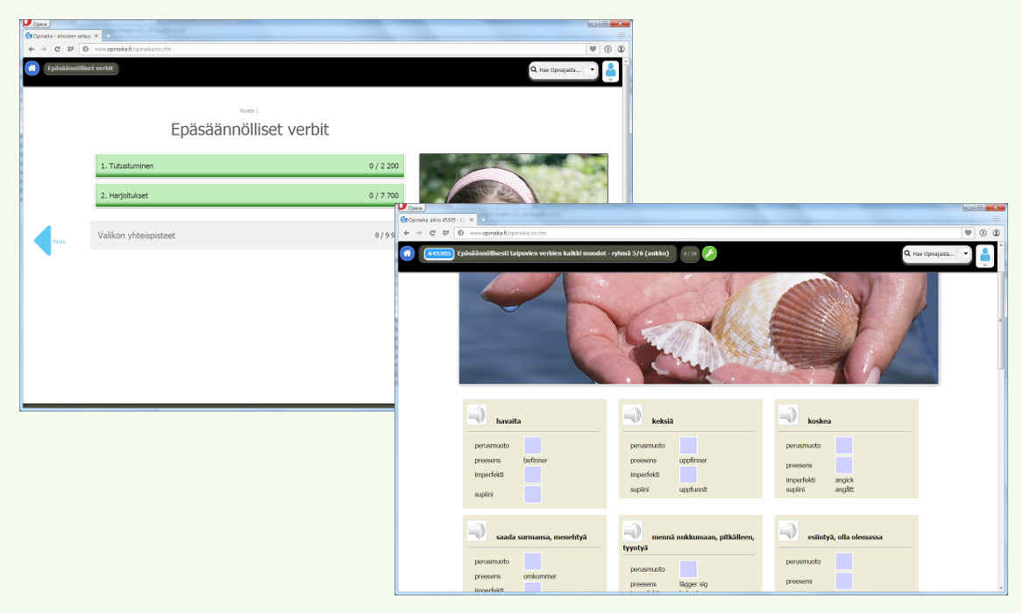Click the 'Hae Opinajasta' search field in front window
This screenshot has width=1023, height=613.
click(933, 253)
